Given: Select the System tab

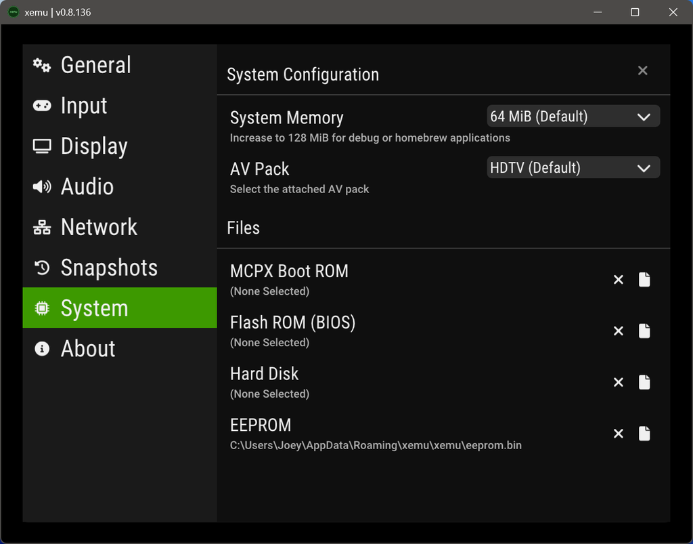Looking at the screenshot, I should [120, 308].
